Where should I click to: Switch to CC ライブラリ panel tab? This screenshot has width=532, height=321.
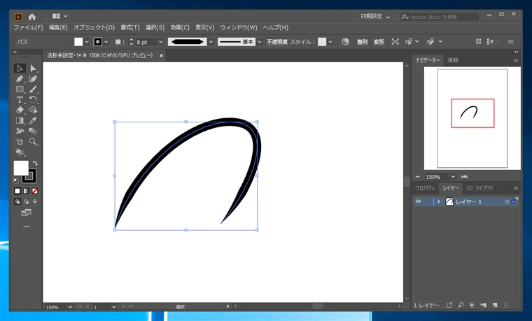(479, 188)
